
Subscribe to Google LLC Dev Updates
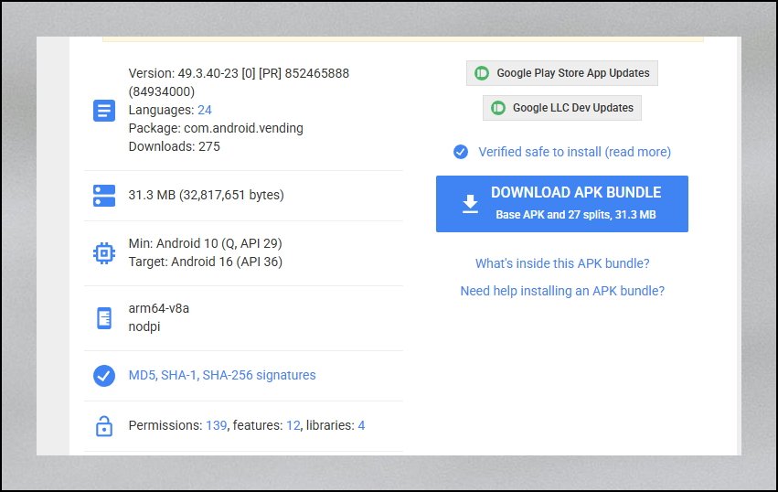pos(562,108)
